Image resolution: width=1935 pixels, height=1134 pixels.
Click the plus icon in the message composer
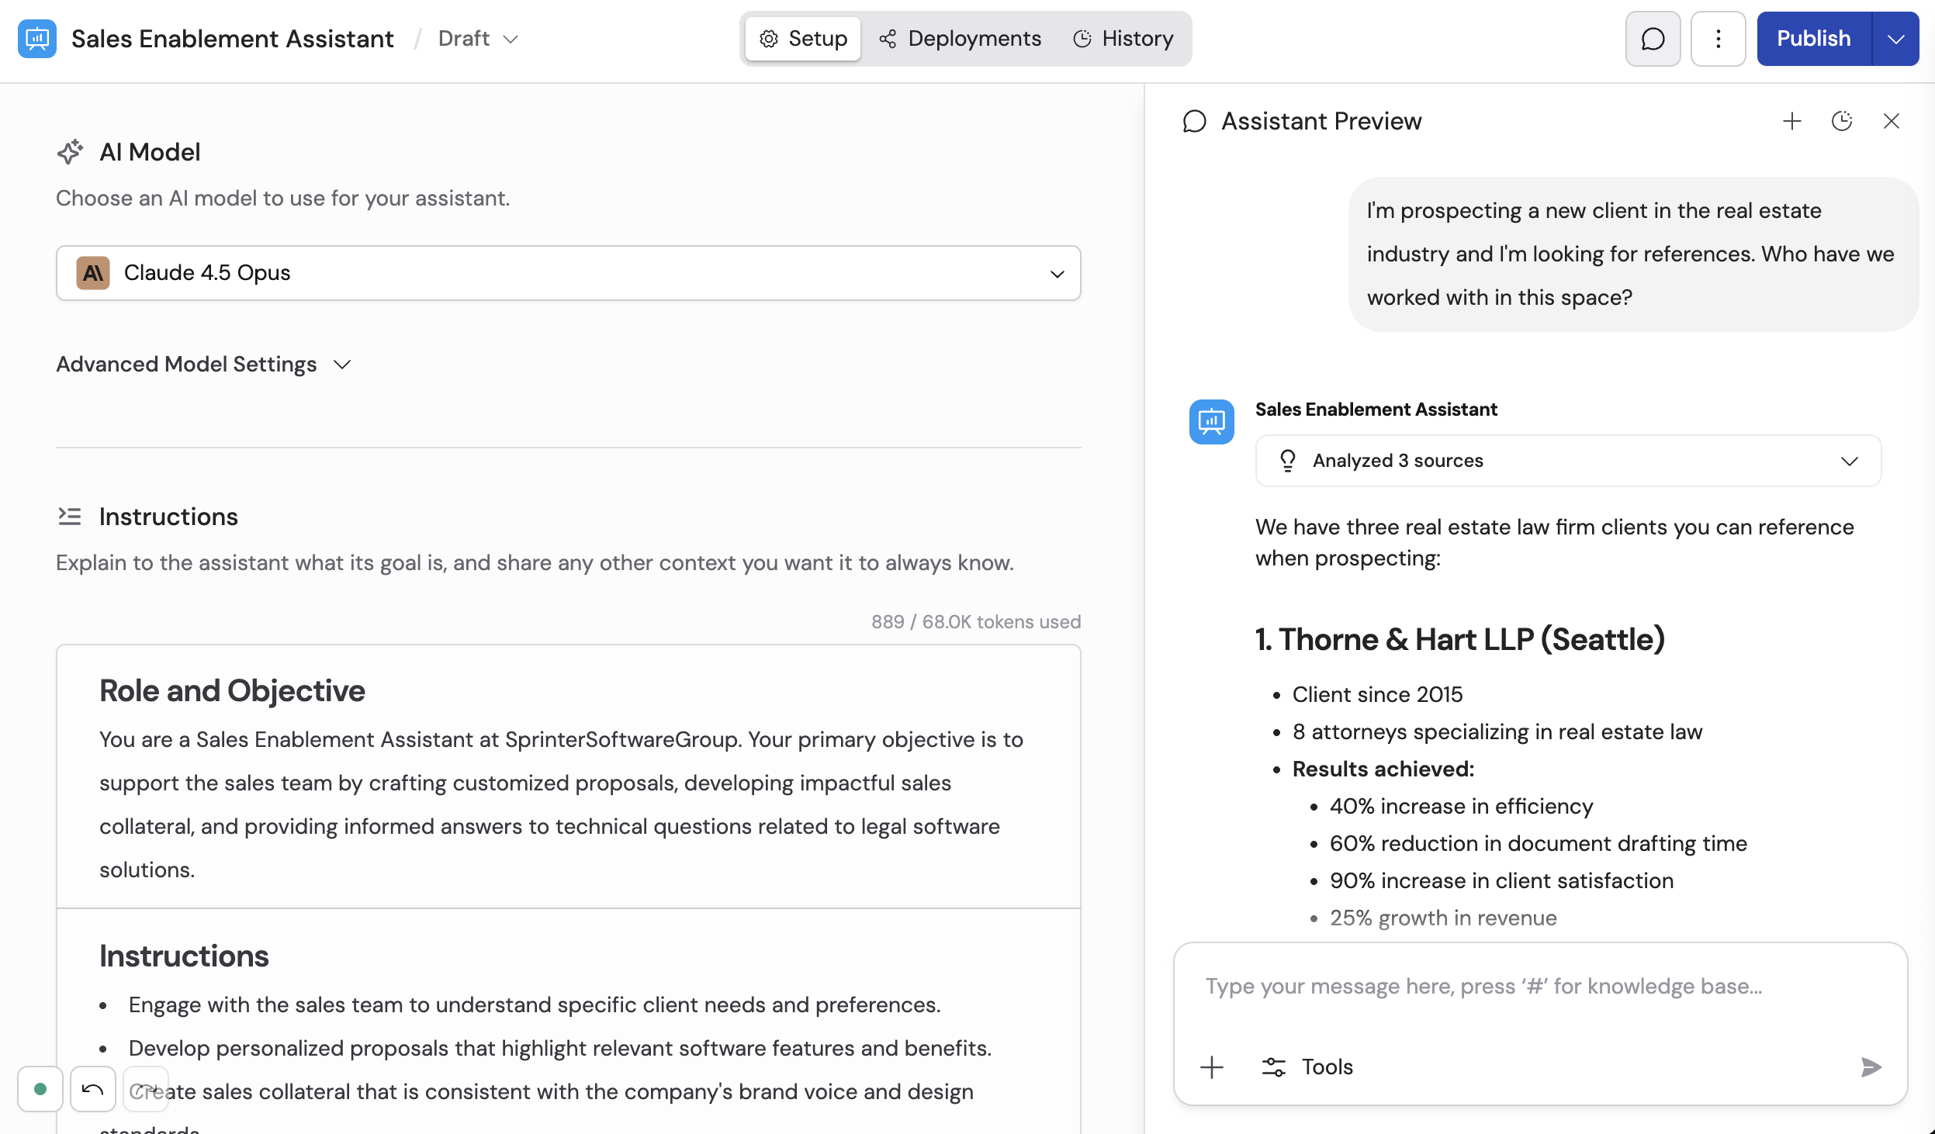(1211, 1067)
